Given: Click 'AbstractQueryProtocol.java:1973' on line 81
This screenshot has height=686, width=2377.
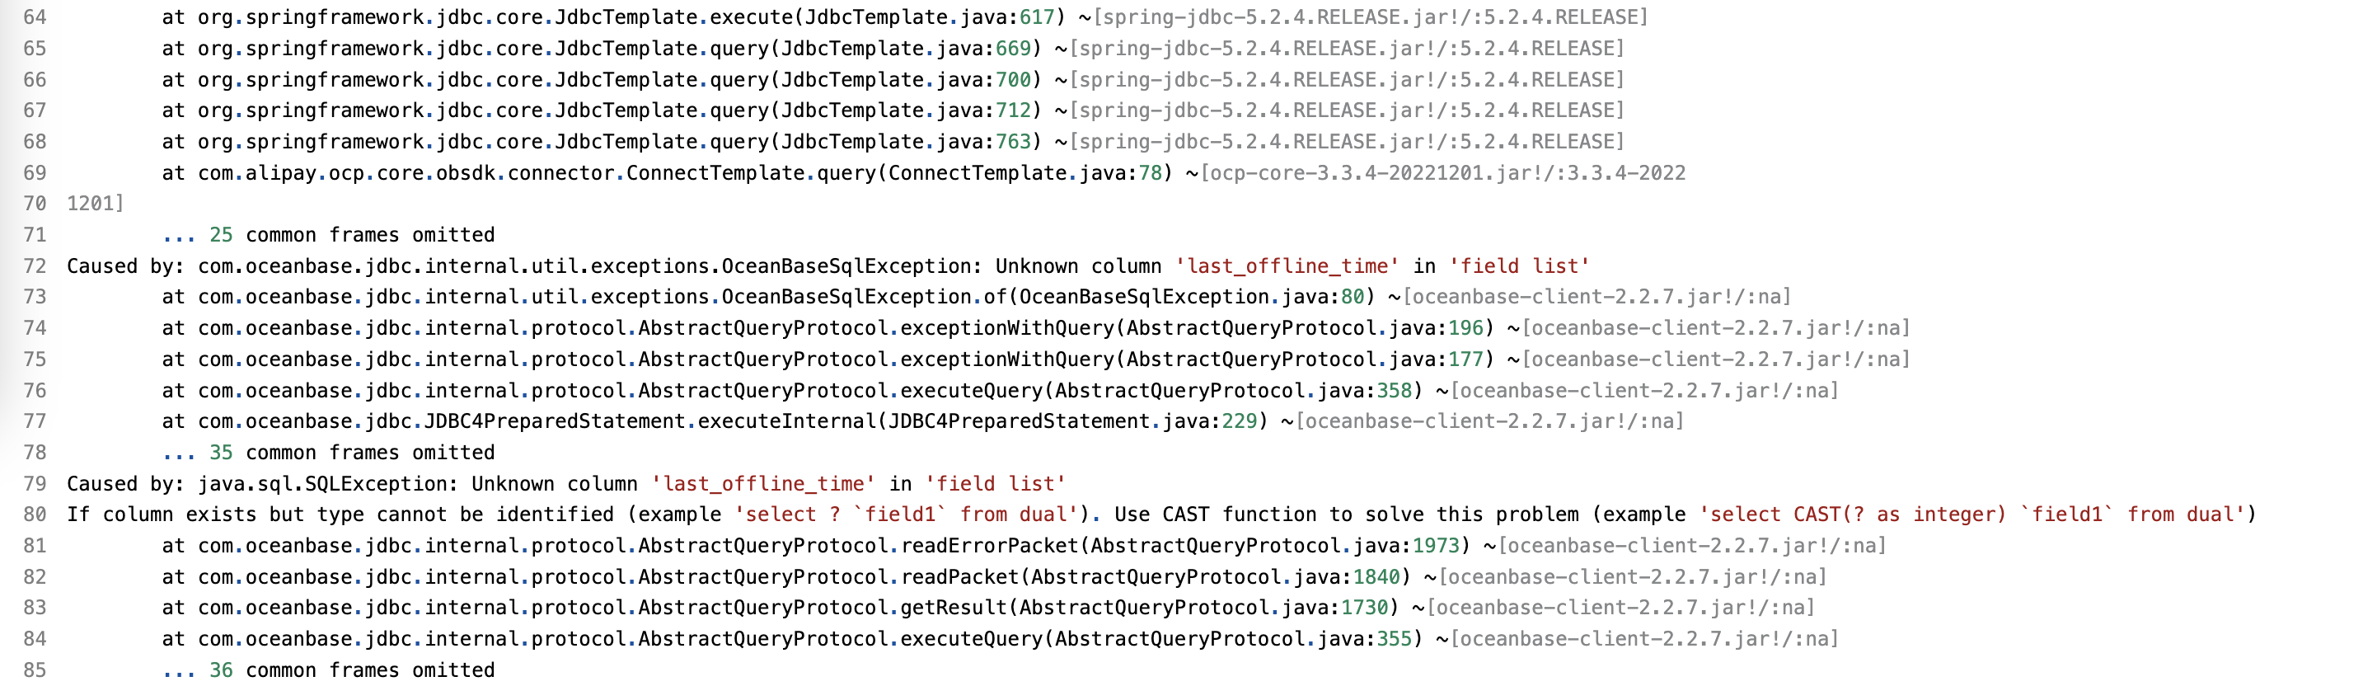Looking at the screenshot, I should [x=1275, y=546].
